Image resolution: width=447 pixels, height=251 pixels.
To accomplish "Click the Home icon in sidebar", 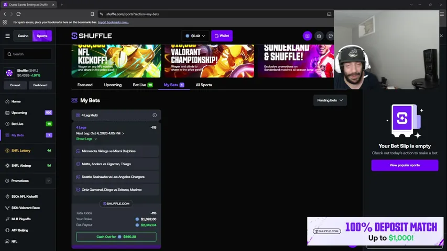I will pyautogui.click(x=7, y=101).
